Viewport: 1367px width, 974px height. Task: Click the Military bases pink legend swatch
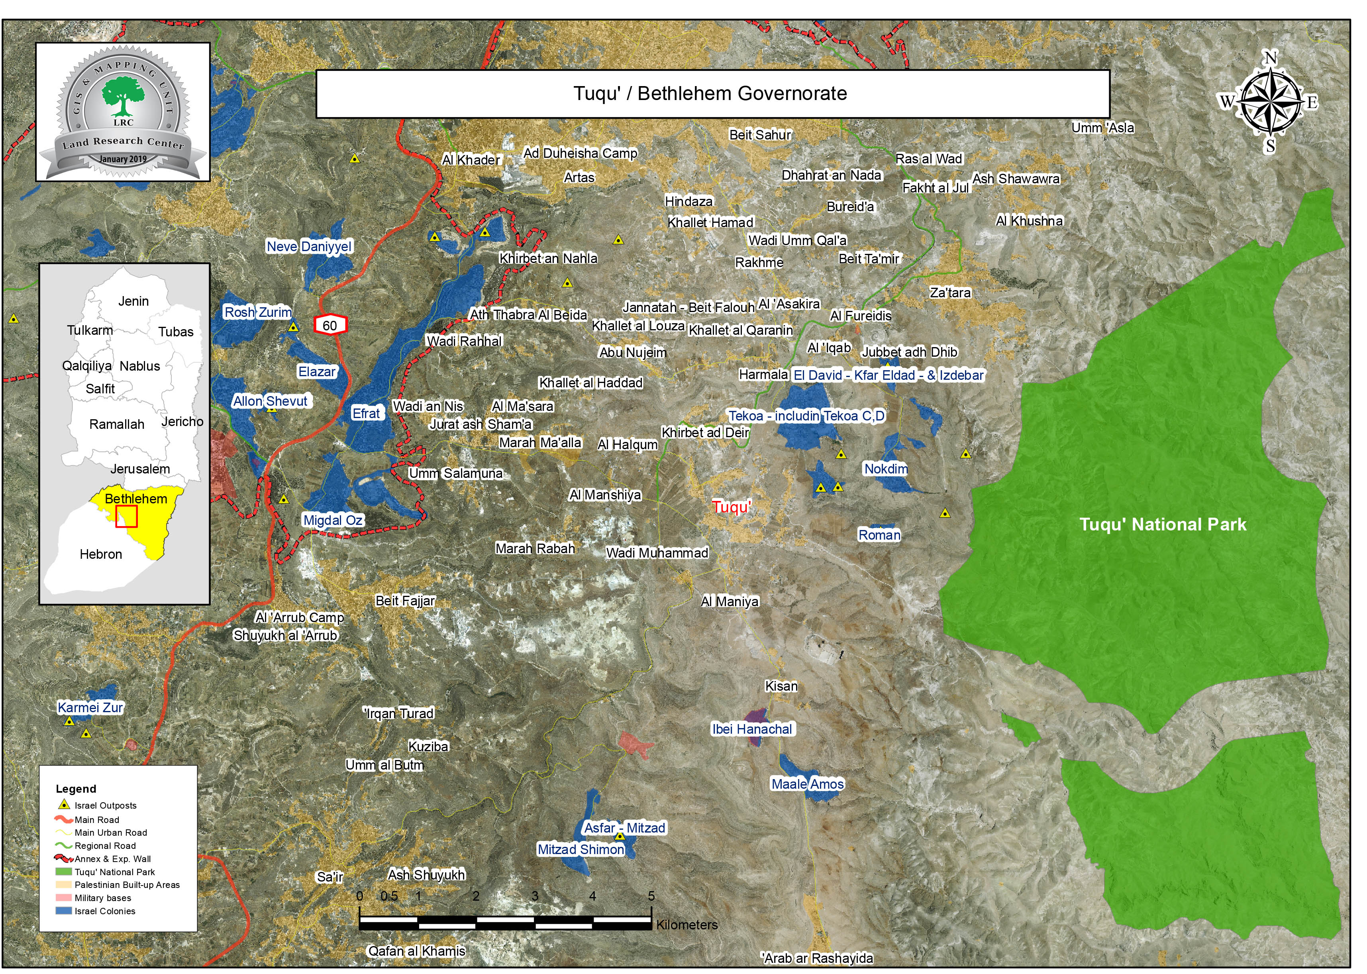tap(64, 898)
